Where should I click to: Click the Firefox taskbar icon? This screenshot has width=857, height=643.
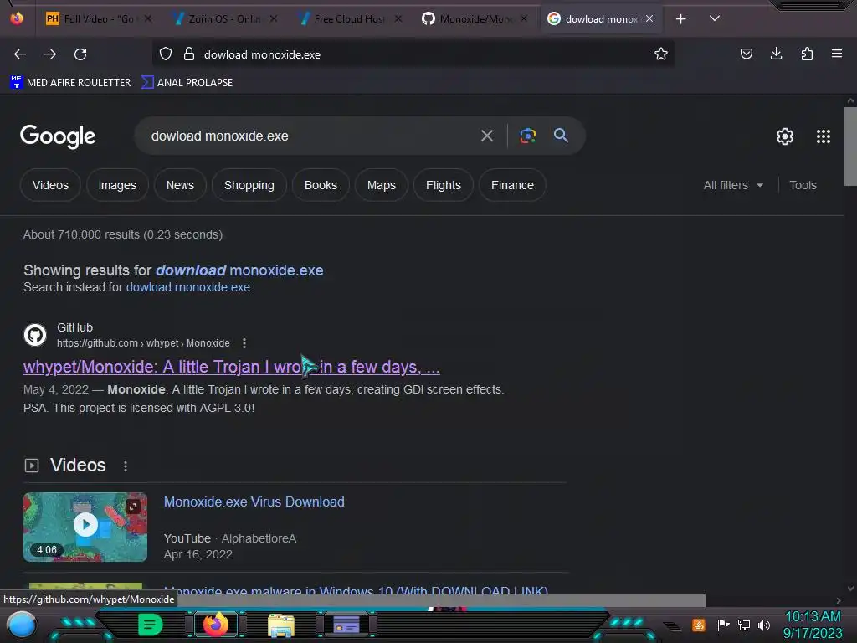pos(215,625)
